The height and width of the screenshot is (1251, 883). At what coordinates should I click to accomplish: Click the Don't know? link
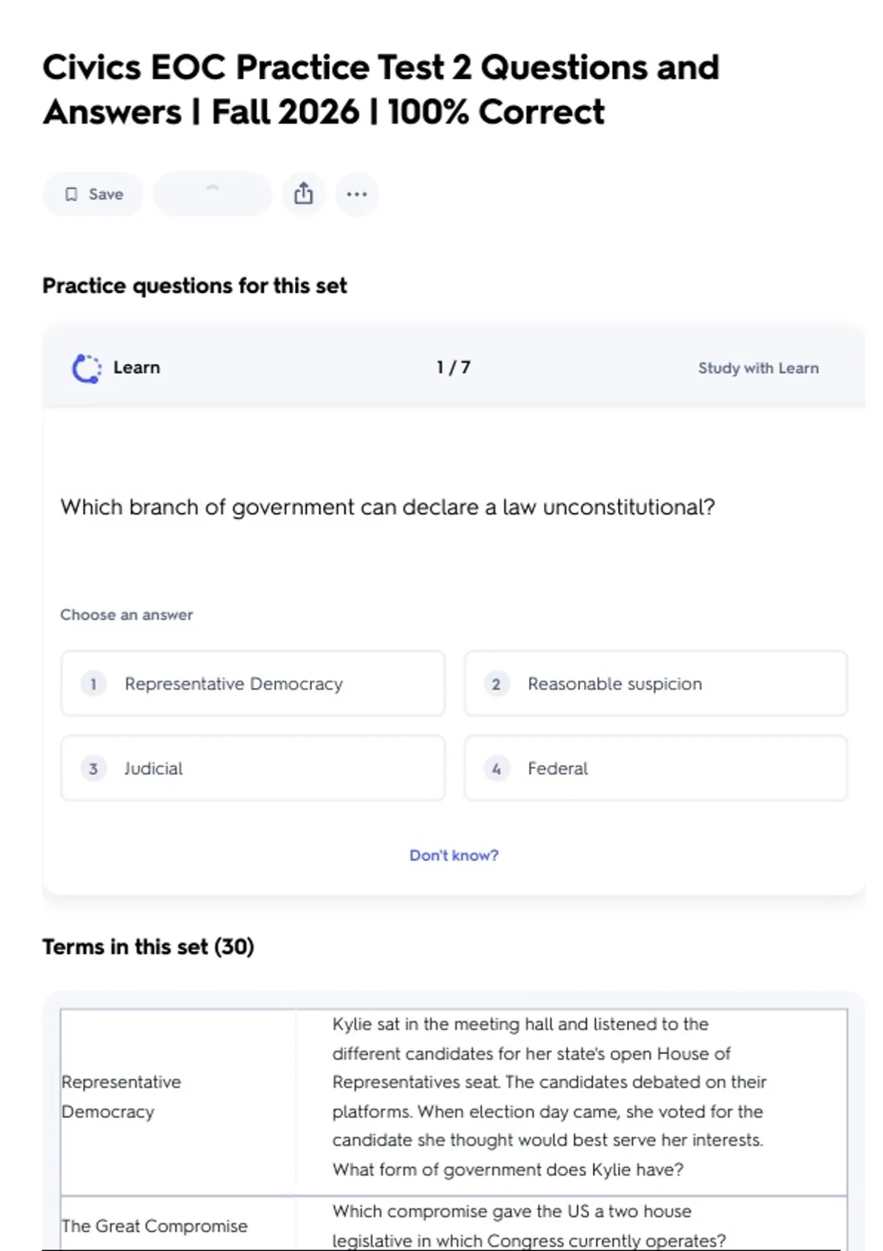[x=454, y=855]
